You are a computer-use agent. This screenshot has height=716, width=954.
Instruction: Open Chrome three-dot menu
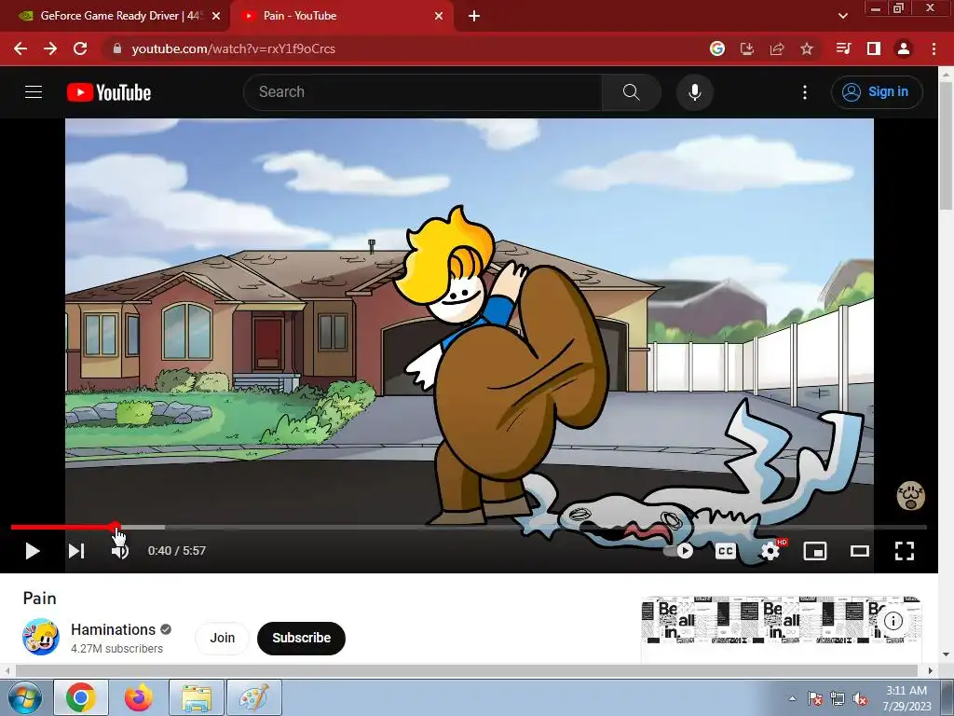tap(934, 48)
